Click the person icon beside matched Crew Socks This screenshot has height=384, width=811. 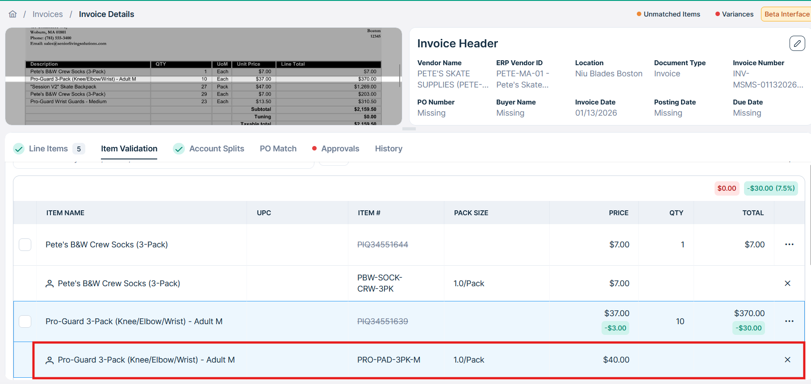(x=50, y=284)
